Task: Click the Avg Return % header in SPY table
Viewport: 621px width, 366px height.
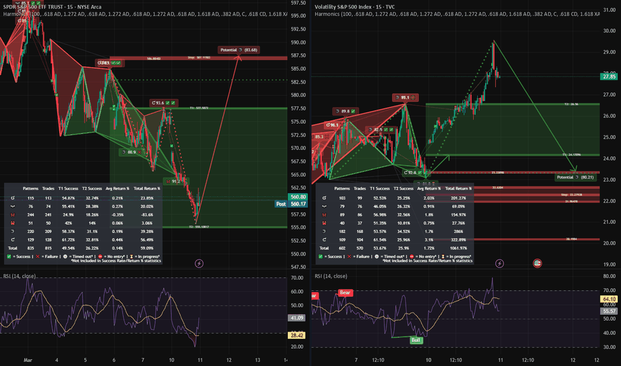Action: click(117, 188)
